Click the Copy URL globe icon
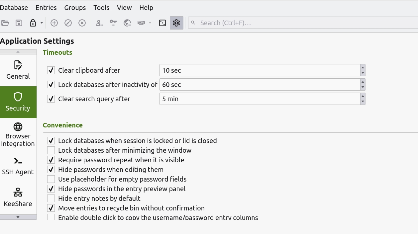The image size is (418, 234). 127,23
